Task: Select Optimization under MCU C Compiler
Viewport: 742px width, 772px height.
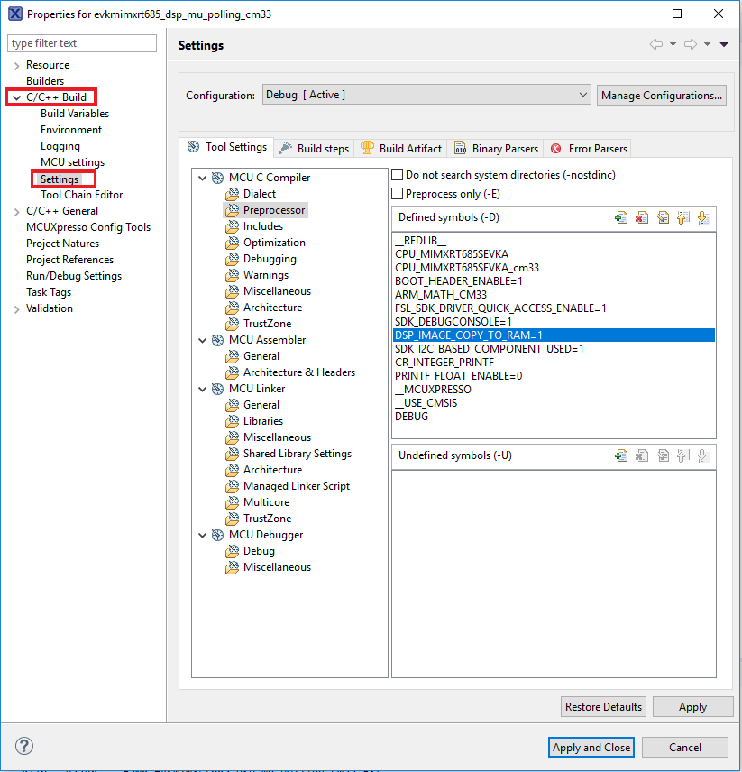Action: click(x=274, y=243)
